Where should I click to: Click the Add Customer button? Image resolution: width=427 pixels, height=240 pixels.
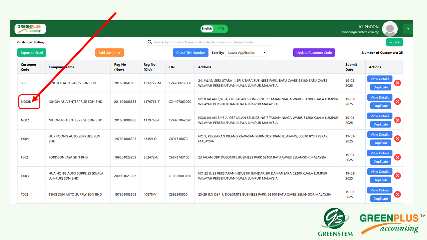pyautogui.click(x=109, y=53)
